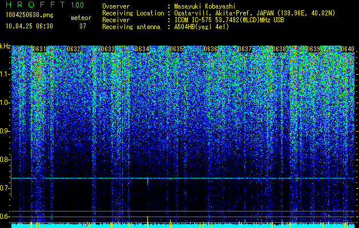Click the date stamp 10.04.25 06:30
This screenshot has width=359, height=228.
point(29,26)
